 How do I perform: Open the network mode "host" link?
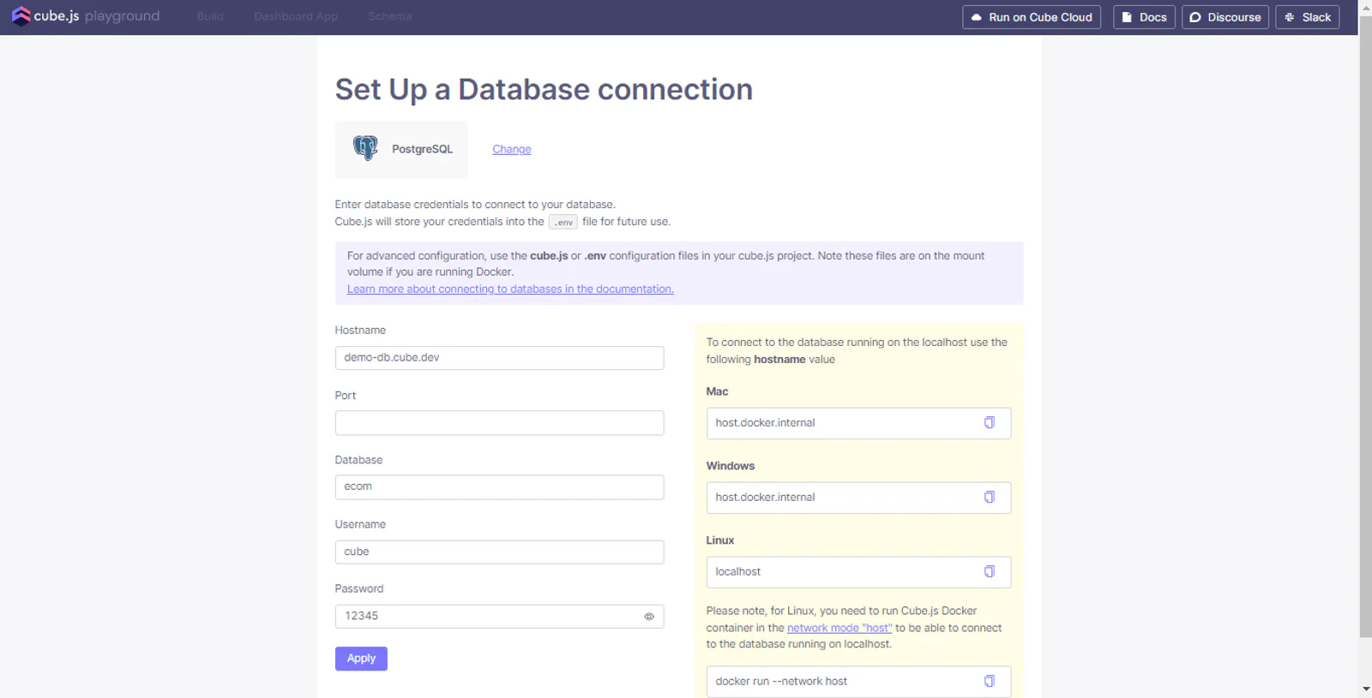pos(839,628)
